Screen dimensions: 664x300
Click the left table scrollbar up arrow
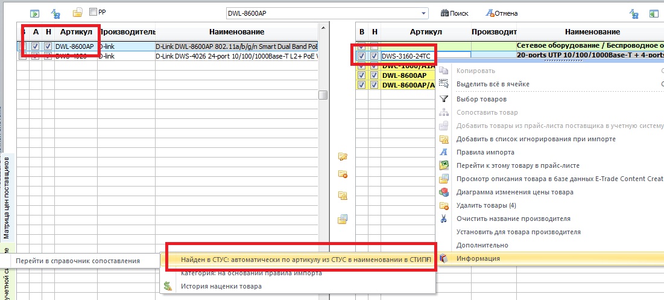click(323, 28)
